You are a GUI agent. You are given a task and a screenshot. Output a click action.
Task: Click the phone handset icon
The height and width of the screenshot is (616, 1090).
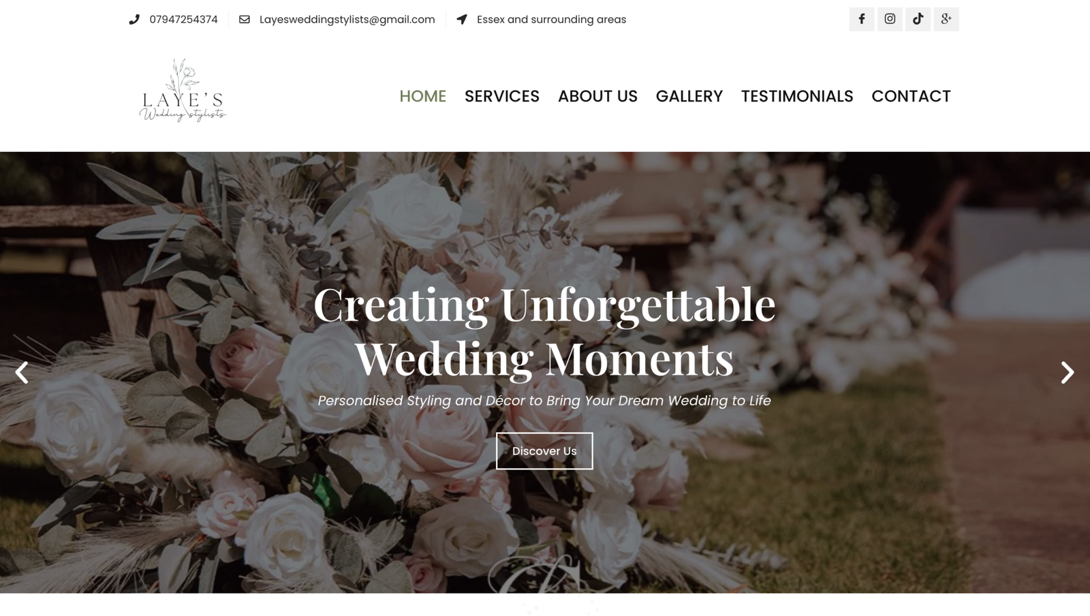[134, 20]
